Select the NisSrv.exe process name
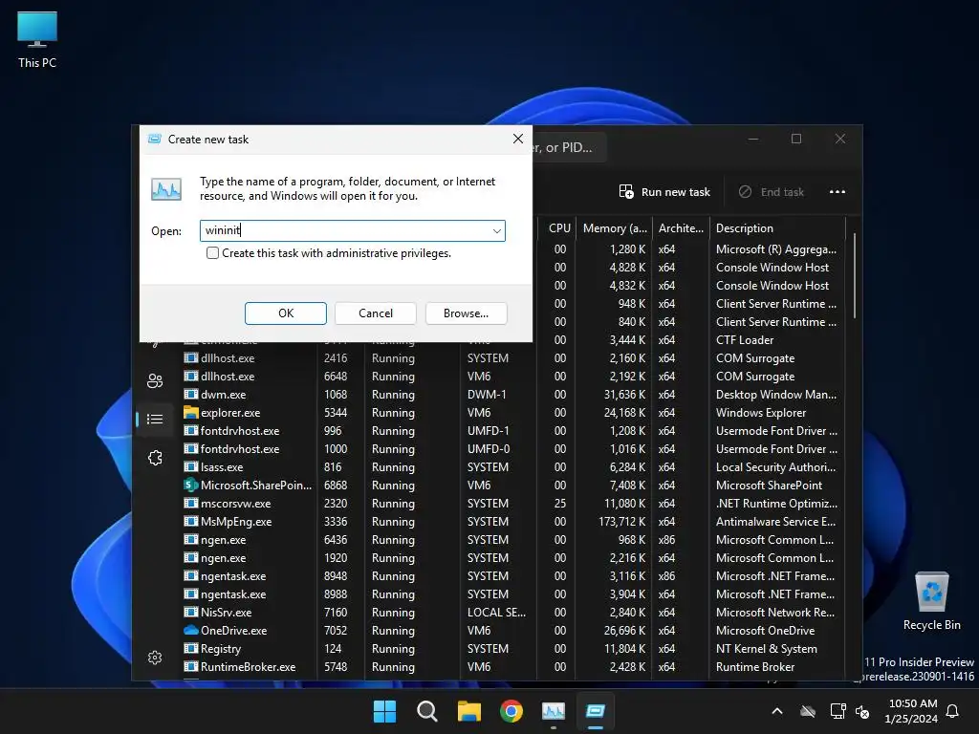 (226, 613)
